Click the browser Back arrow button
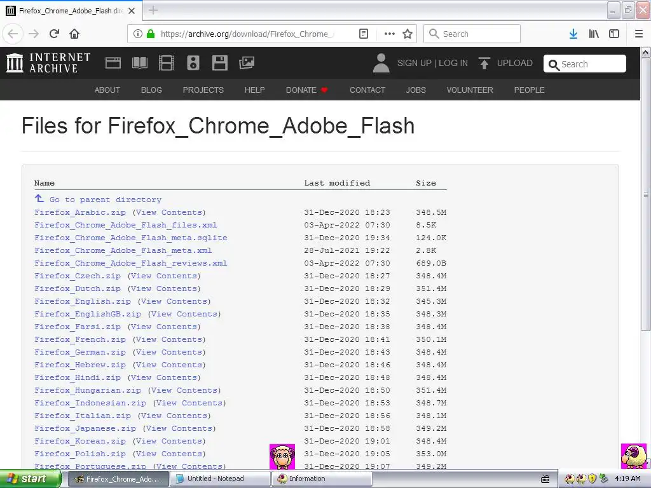The width and height of the screenshot is (651, 488). tap(13, 34)
